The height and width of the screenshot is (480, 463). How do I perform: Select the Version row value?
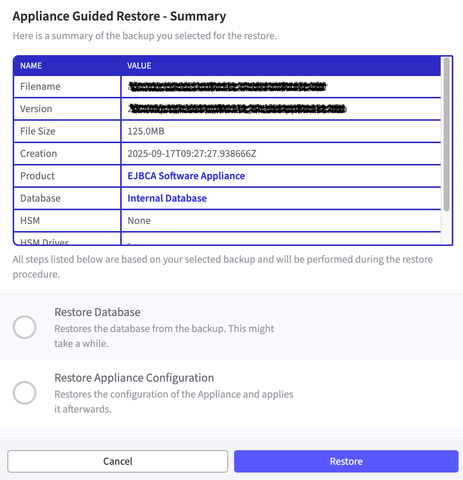pos(236,108)
